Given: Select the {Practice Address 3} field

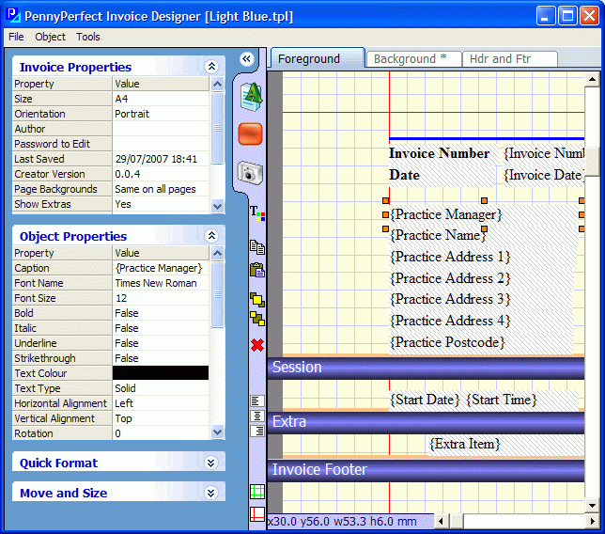Looking at the screenshot, I should (450, 299).
